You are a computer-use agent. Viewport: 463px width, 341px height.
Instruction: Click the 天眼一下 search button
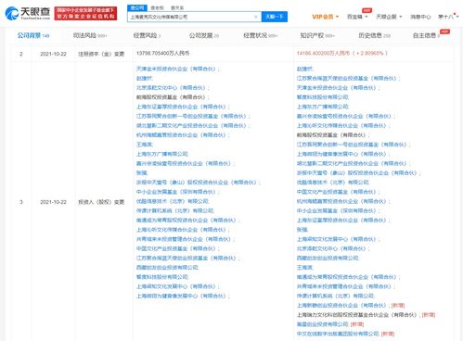275,17
